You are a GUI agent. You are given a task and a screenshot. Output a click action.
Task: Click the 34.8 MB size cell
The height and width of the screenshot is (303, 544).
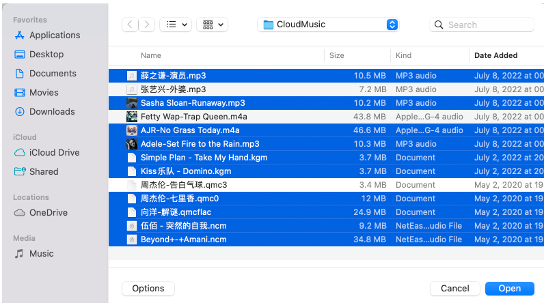370,240
